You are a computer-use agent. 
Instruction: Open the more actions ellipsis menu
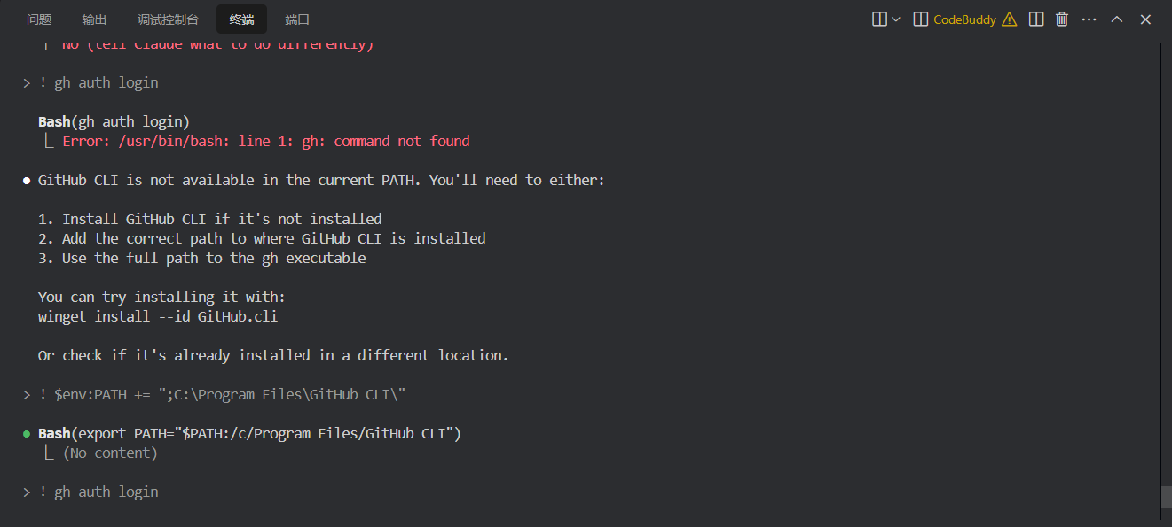[x=1089, y=19]
